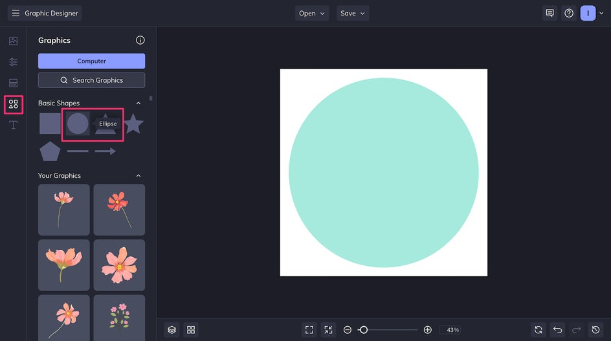Open the Image Manager sidebar tab
611x341 pixels.
coord(13,41)
